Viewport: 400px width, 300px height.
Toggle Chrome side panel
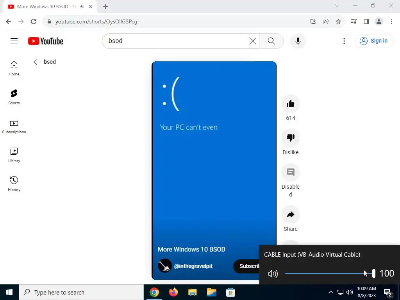pyautogui.click(x=366, y=21)
